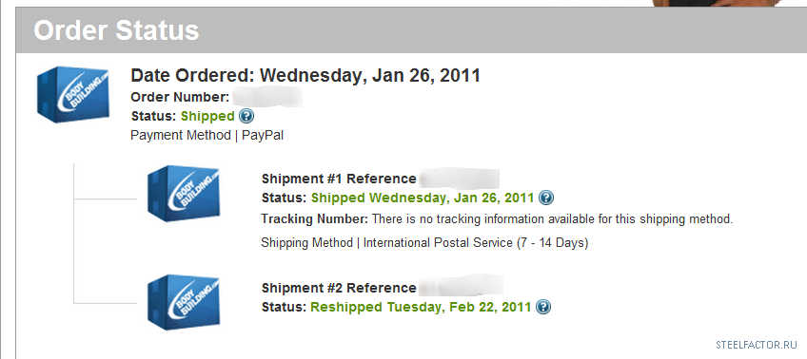This screenshot has height=359, width=807.
Task: Click the help icon next to Status Shipped
Action: pos(246,116)
